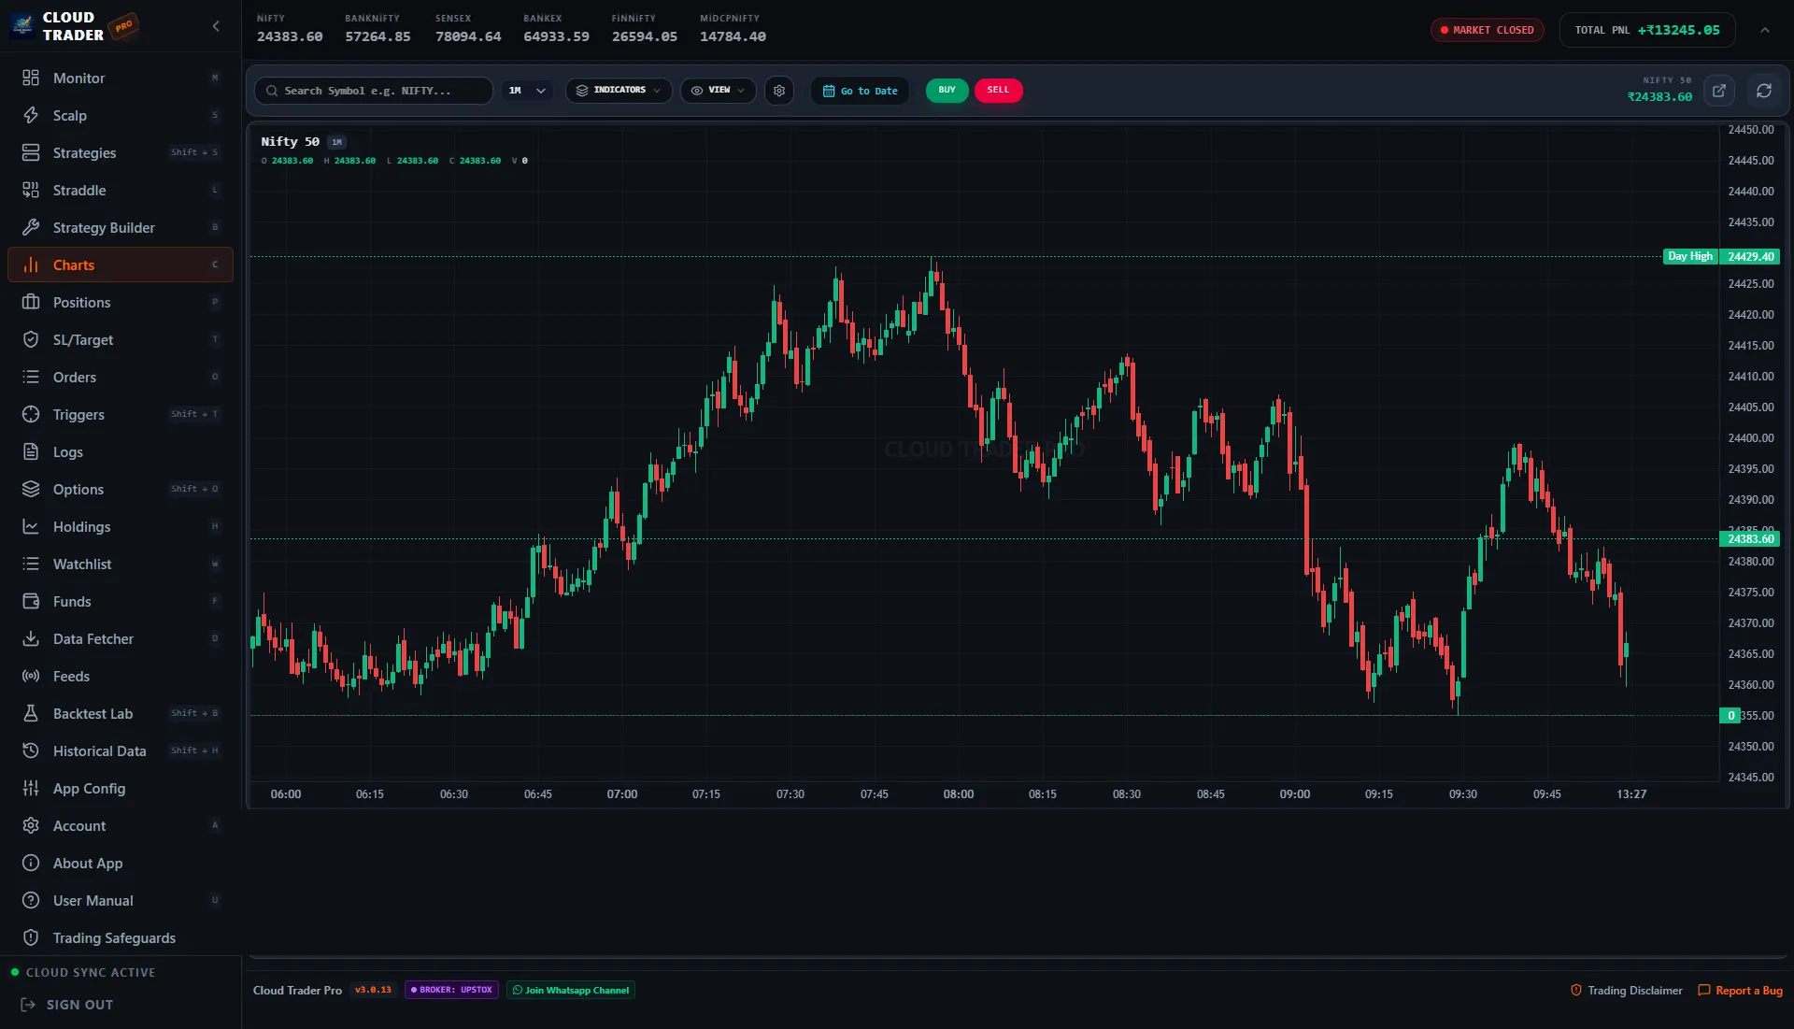This screenshot has height=1029, width=1794.
Task: Click the Total PNL indicator
Action: click(x=1647, y=30)
